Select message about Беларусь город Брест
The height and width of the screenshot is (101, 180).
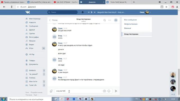click(81, 80)
